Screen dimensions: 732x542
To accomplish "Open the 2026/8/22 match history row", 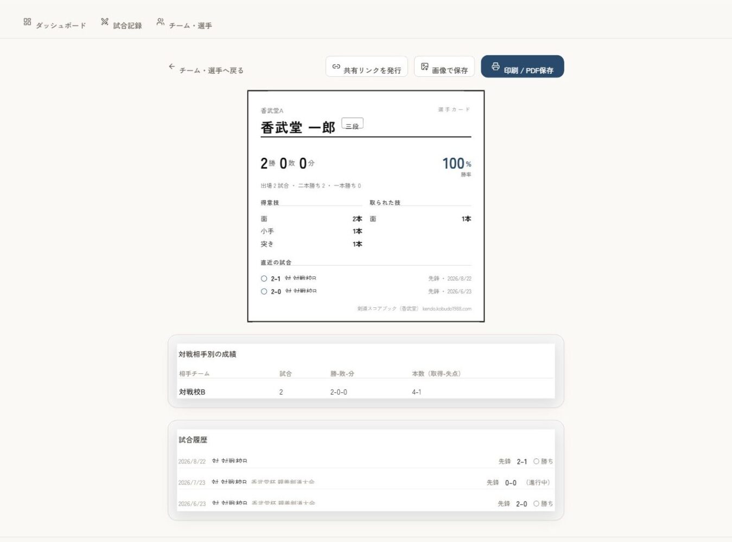I will pos(366,461).
